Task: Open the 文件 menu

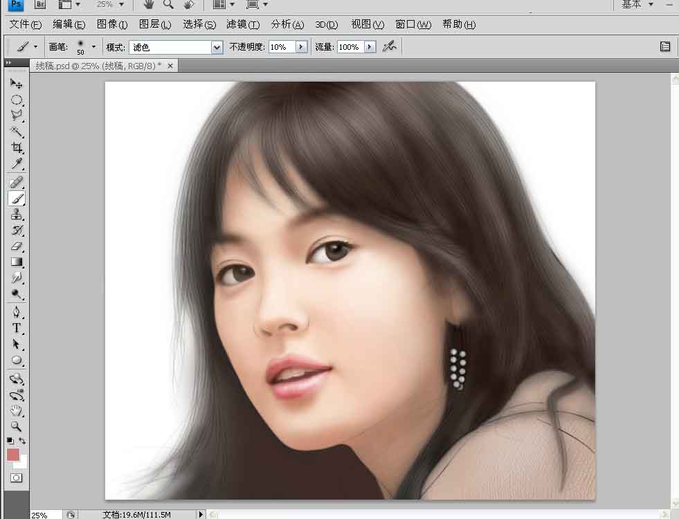Action: pyautogui.click(x=26, y=24)
